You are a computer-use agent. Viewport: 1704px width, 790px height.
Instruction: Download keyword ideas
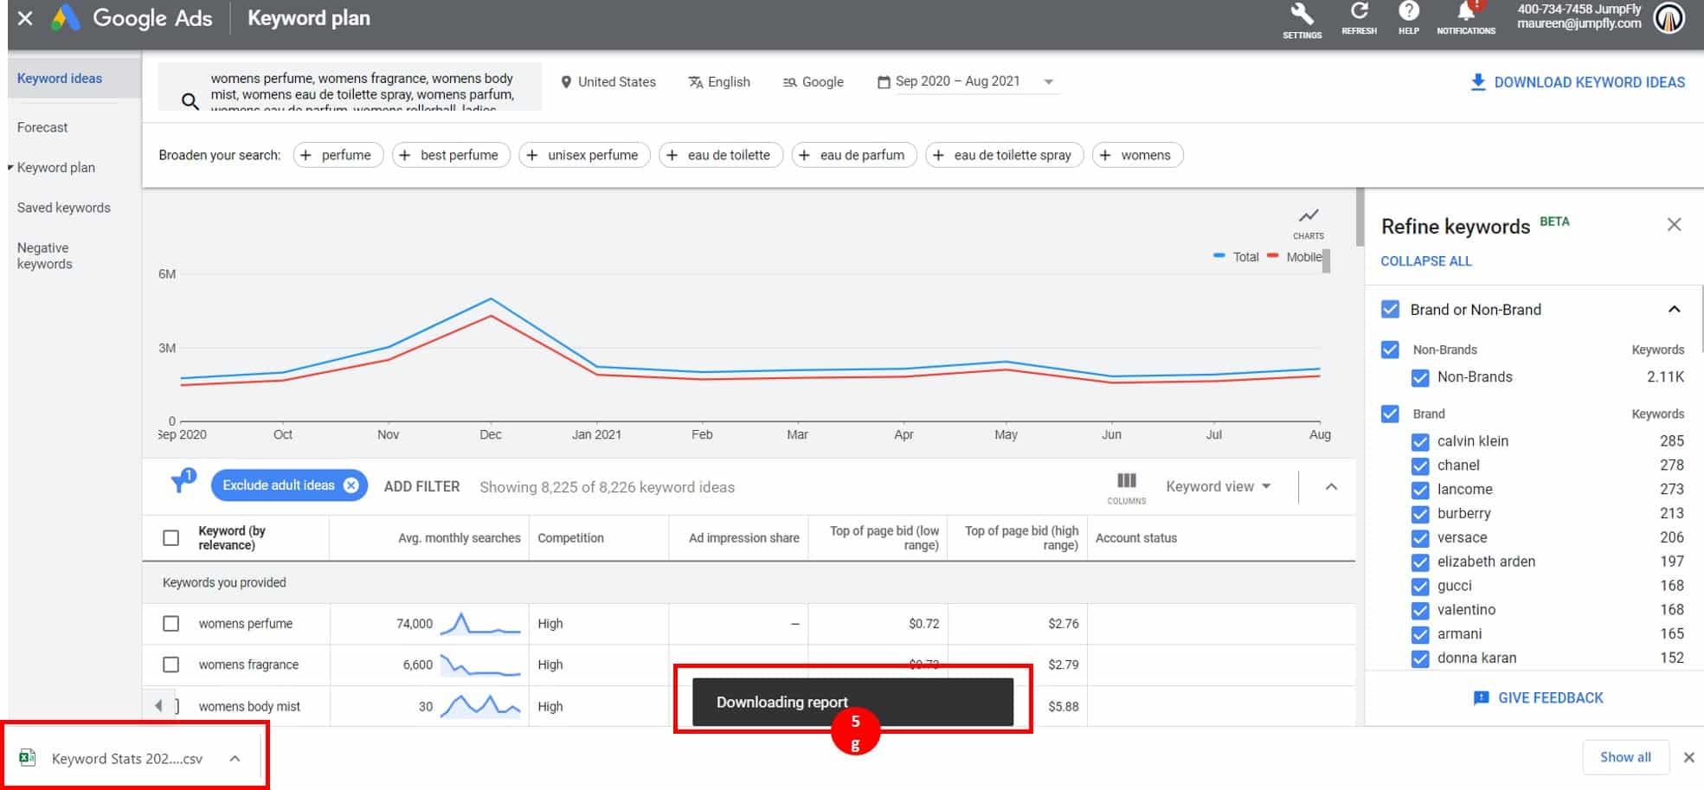pyautogui.click(x=1577, y=82)
